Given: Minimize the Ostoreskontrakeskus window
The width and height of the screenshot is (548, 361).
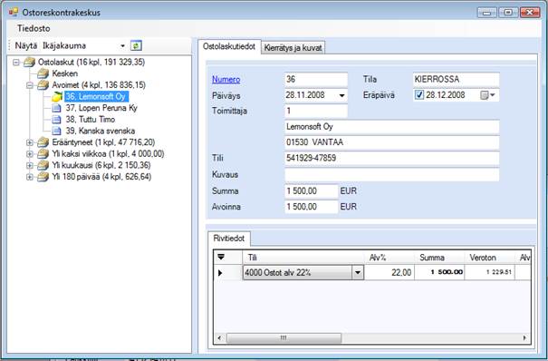Looking at the screenshot, I should [x=486, y=13].
